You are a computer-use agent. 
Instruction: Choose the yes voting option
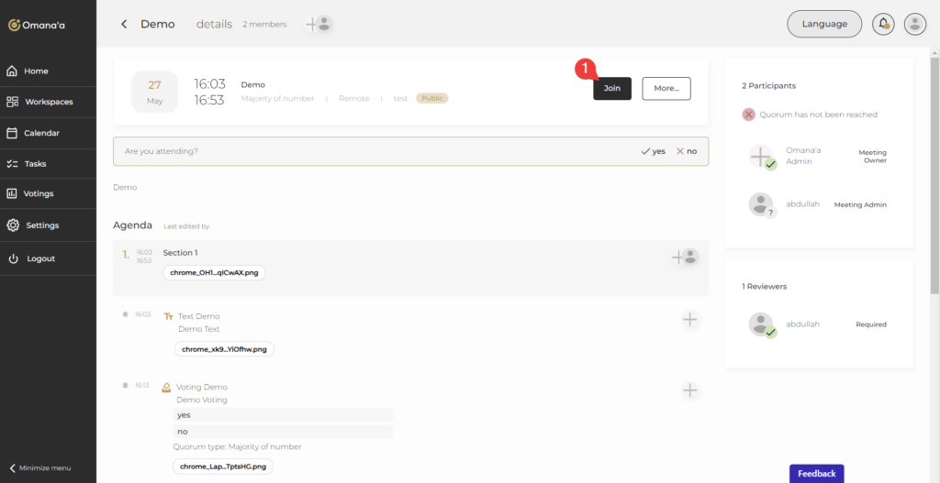click(283, 414)
